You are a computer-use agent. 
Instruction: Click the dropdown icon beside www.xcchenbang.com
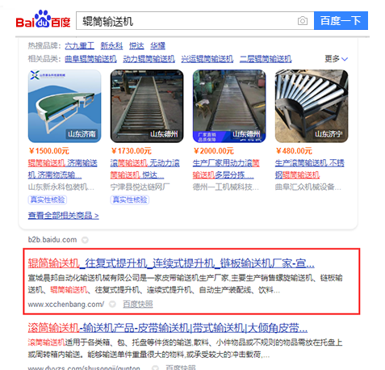tap(112, 305)
